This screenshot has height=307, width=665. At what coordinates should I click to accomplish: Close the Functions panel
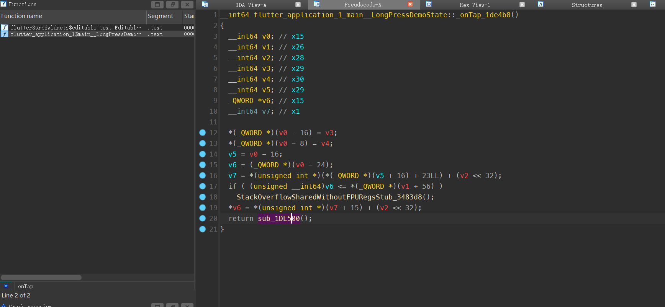click(187, 5)
